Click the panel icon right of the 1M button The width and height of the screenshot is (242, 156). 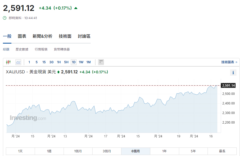[x=101, y=62]
